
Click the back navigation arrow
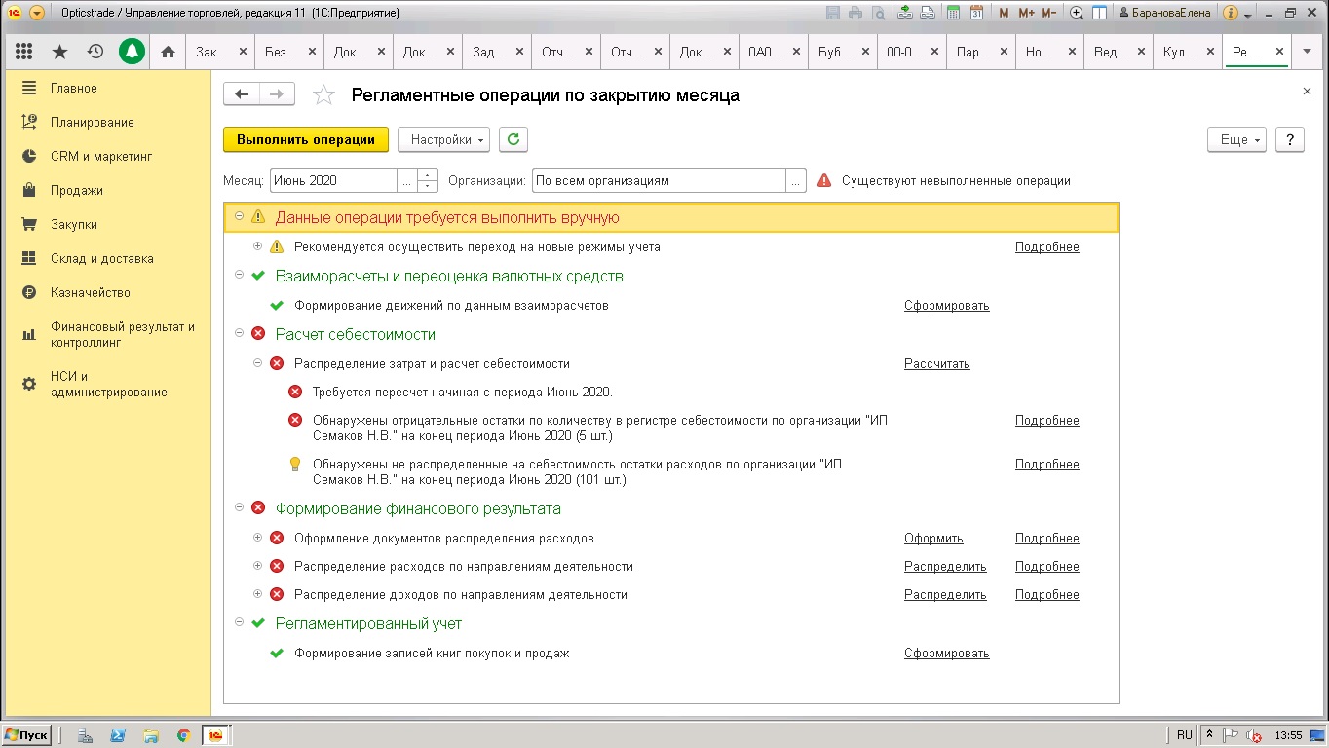click(242, 93)
